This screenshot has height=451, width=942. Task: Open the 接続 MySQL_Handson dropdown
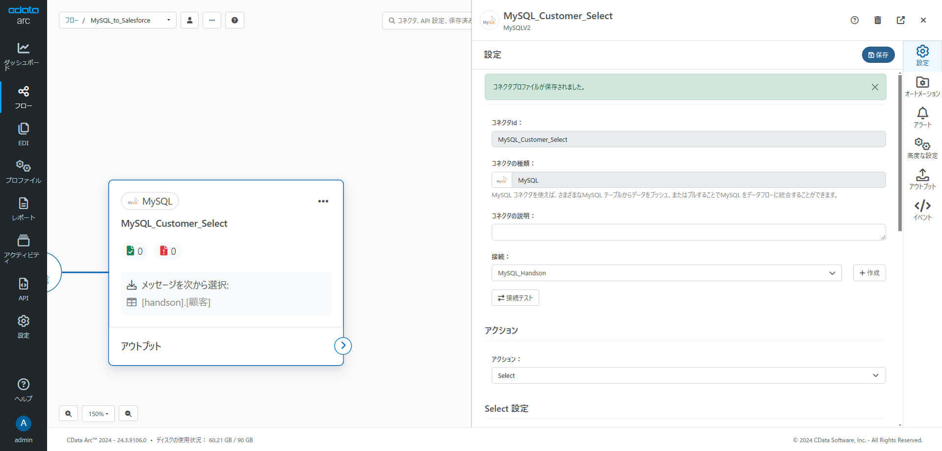tap(666, 273)
